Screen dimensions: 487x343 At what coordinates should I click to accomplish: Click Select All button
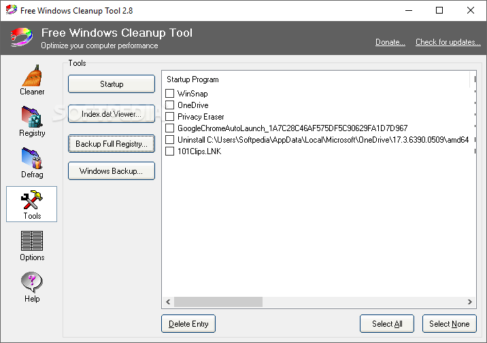pyautogui.click(x=387, y=324)
